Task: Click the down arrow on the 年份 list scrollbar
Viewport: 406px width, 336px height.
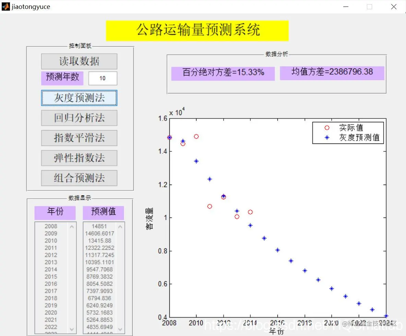Action: [x=72, y=328]
